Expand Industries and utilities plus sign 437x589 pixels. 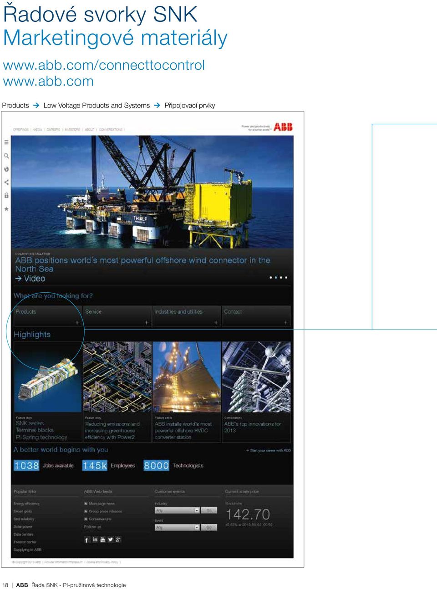point(216,322)
